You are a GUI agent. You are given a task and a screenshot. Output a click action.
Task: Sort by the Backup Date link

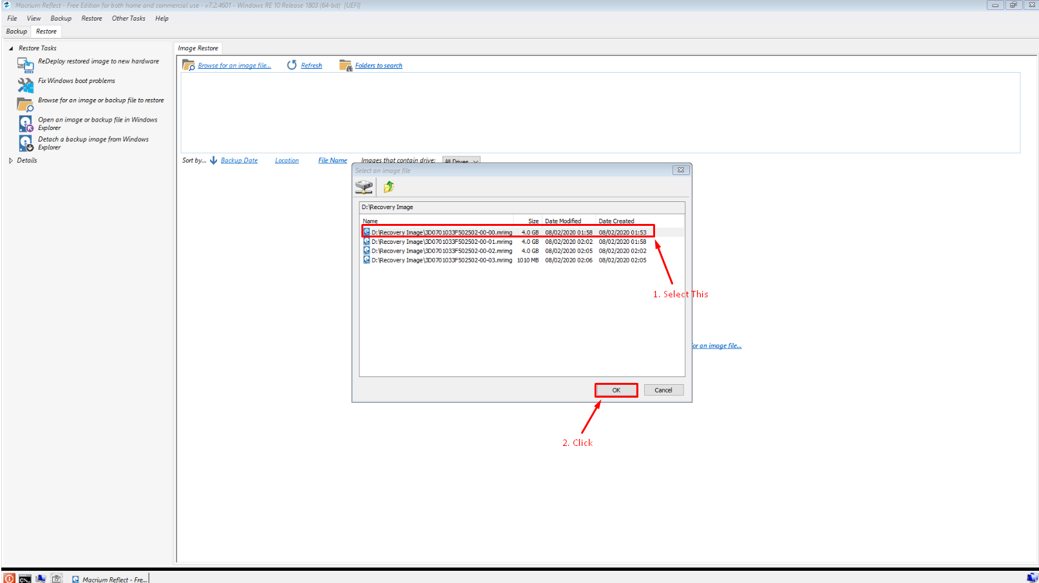239,160
